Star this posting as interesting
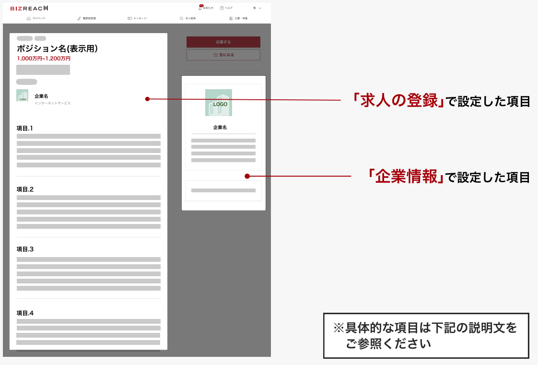 pyautogui.click(x=215, y=54)
